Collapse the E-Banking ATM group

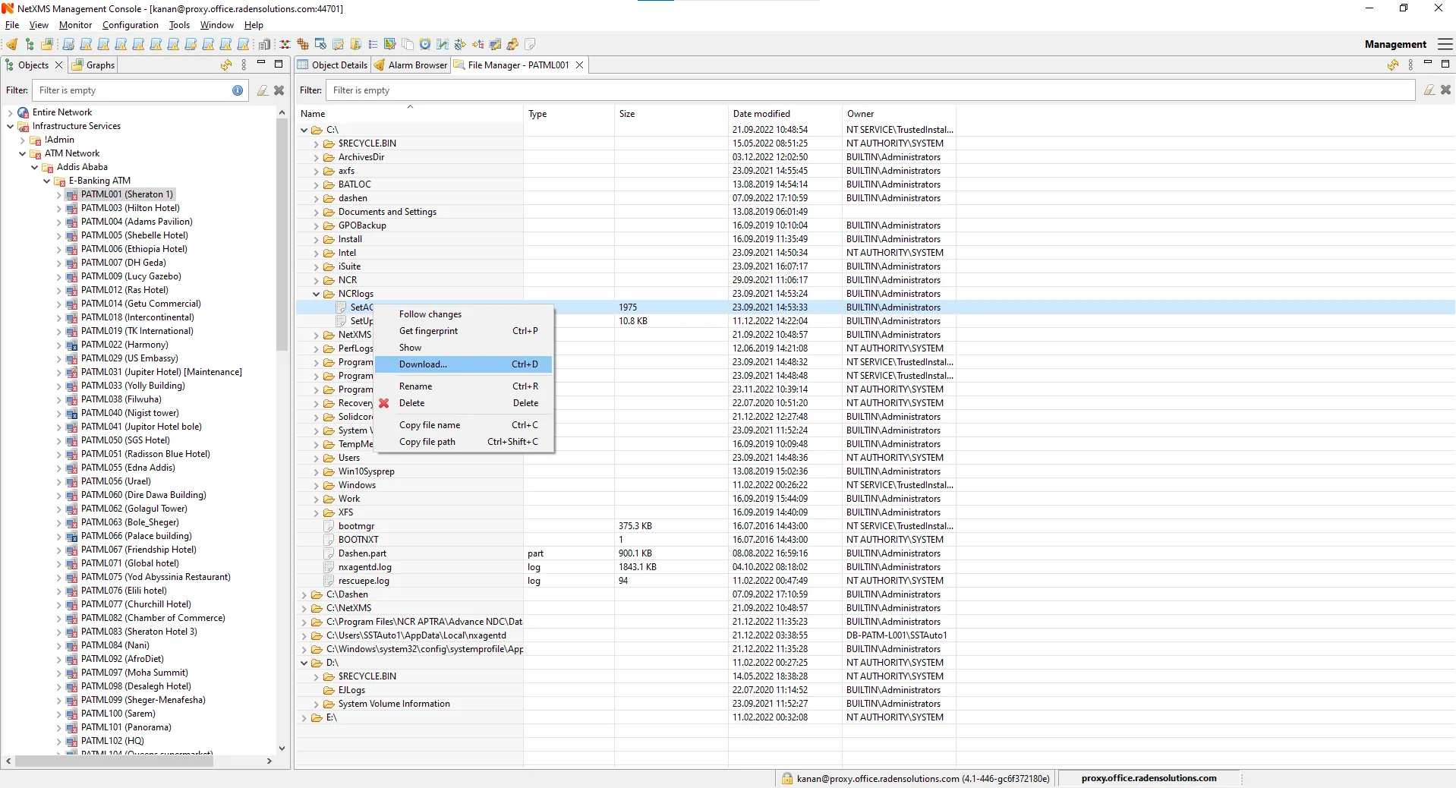(47, 181)
